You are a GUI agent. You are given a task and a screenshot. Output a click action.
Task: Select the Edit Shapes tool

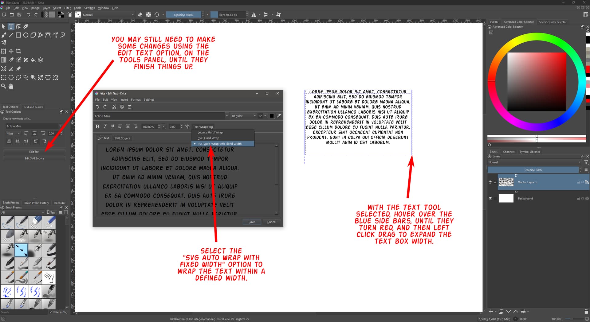(18, 26)
